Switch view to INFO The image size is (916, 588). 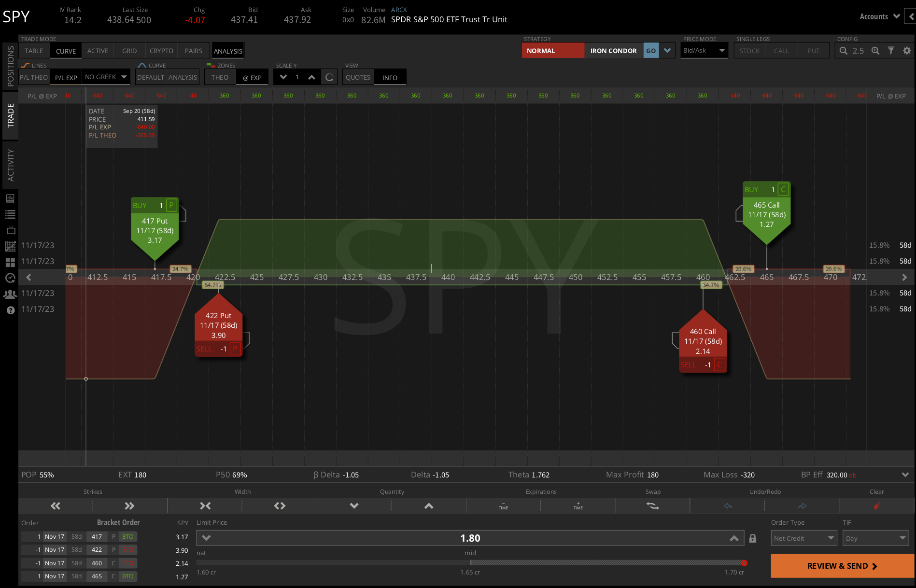click(x=390, y=77)
